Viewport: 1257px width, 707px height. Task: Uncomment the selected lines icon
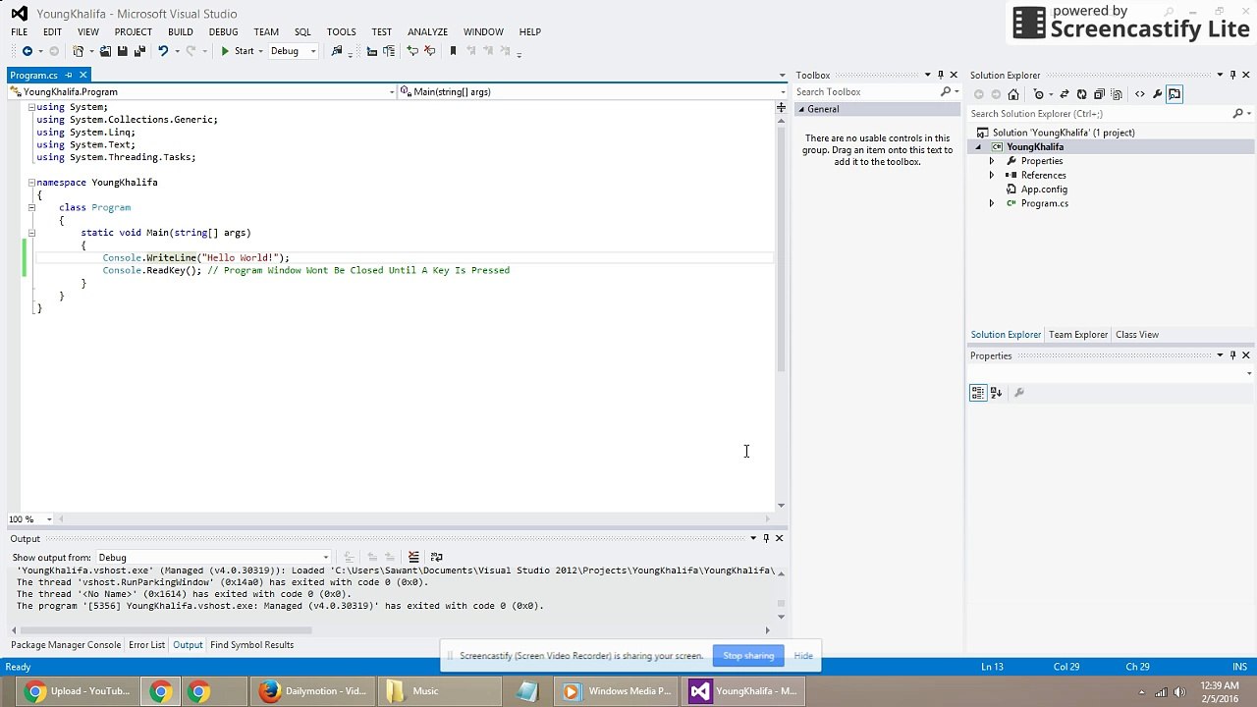(429, 51)
